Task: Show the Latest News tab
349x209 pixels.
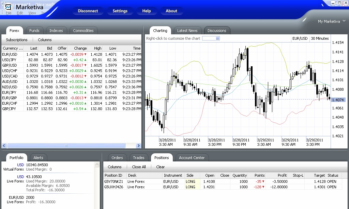Action: point(187,31)
